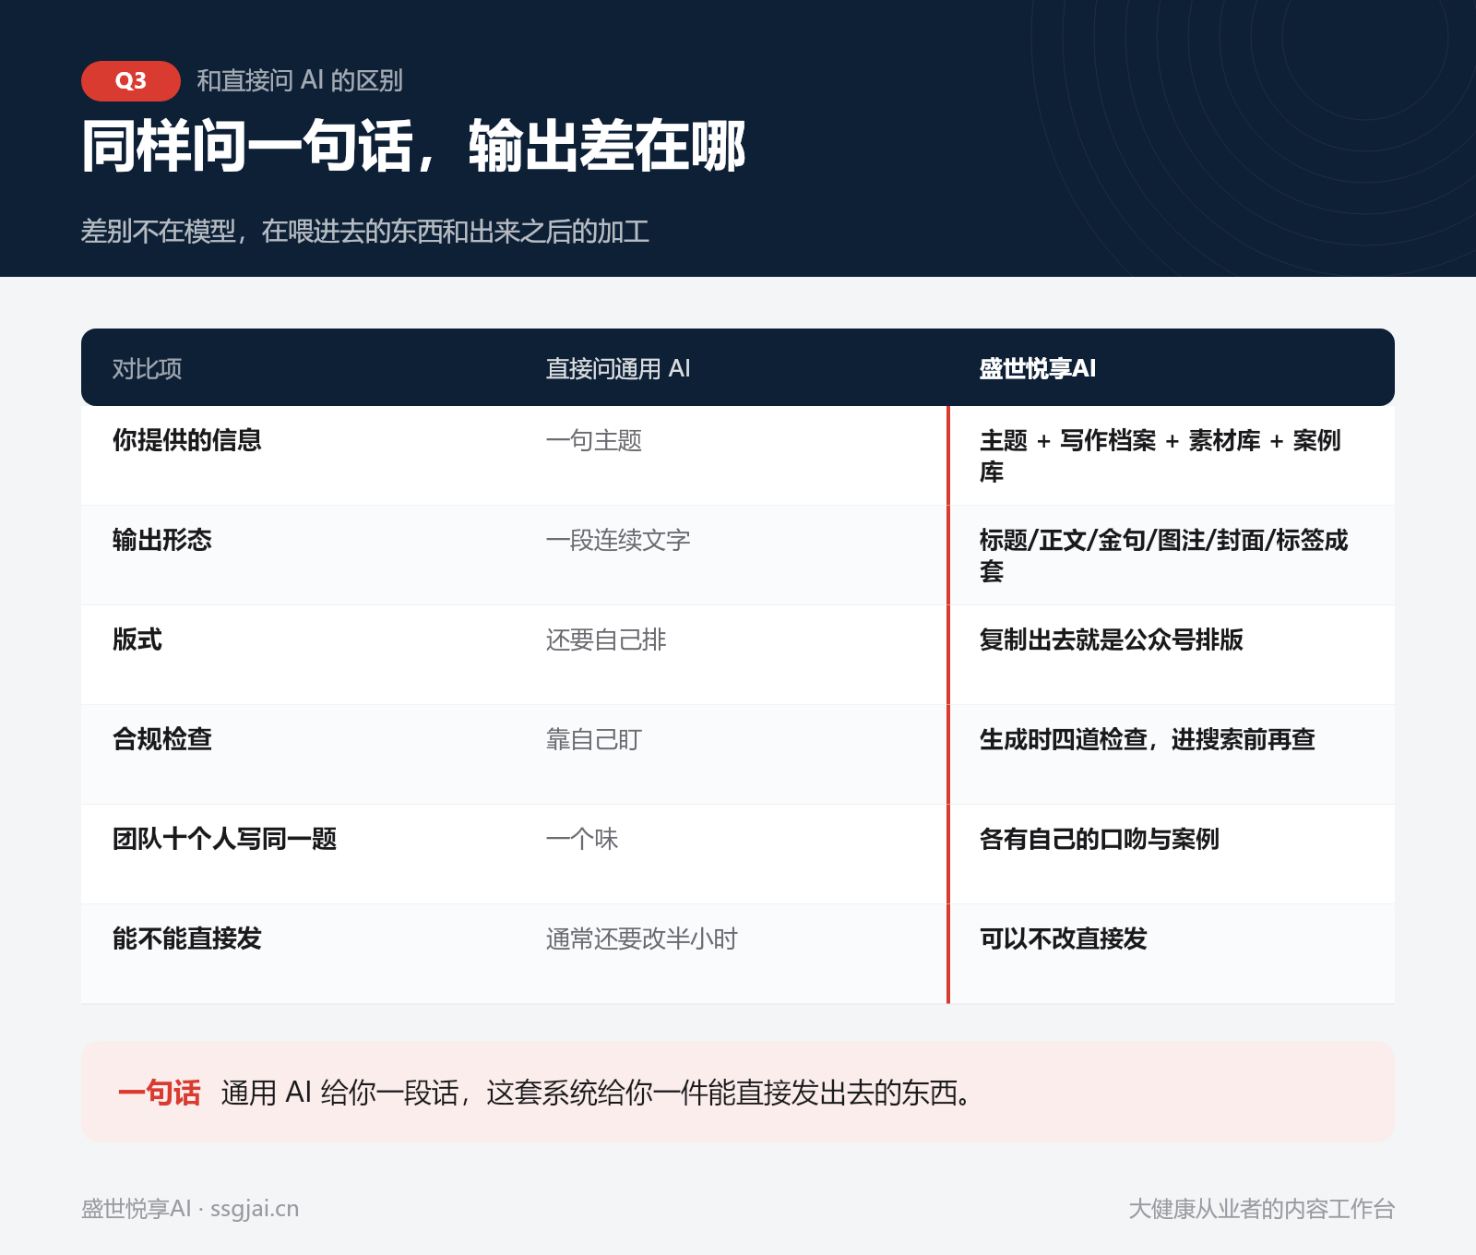The image size is (1476, 1255).
Task: Click the cell 靠自己盯
Action: click(x=594, y=739)
